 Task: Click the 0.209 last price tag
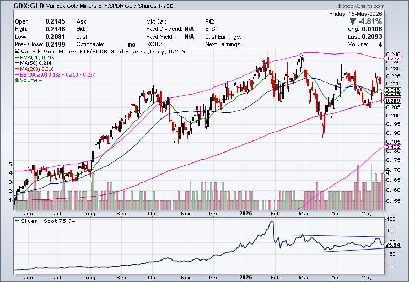coord(393,101)
